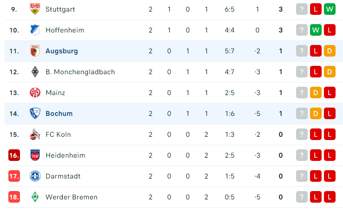Click the Hoffenheim club logo
343x211 pixels.
tap(35, 30)
